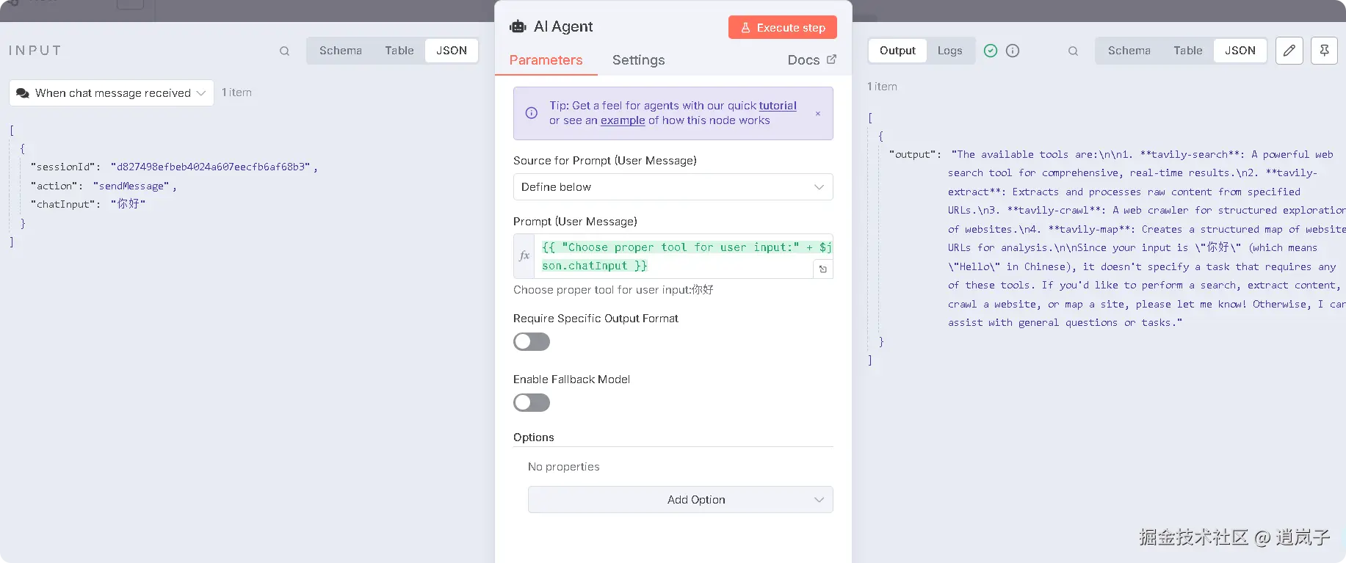The height and width of the screenshot is (563, 1346).
Task: Open the 'When chat message received' node selector
Action: pos(112,93)
